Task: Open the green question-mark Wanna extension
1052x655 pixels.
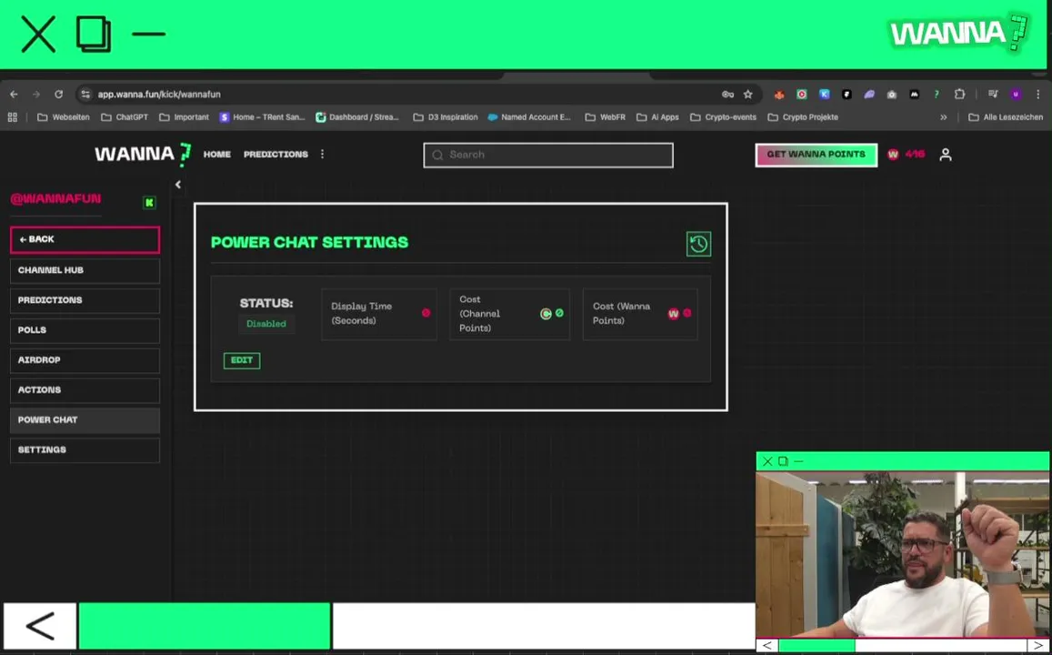Action: [x=937, y=95]
